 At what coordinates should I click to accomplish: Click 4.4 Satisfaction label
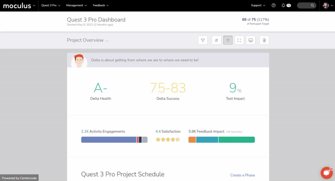[168, 131]
